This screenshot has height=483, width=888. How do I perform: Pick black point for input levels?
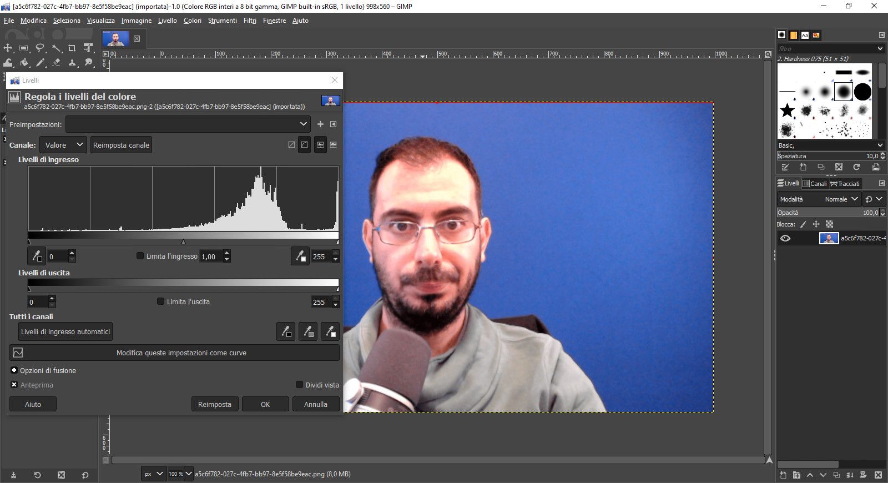click(x=37, y=256)
